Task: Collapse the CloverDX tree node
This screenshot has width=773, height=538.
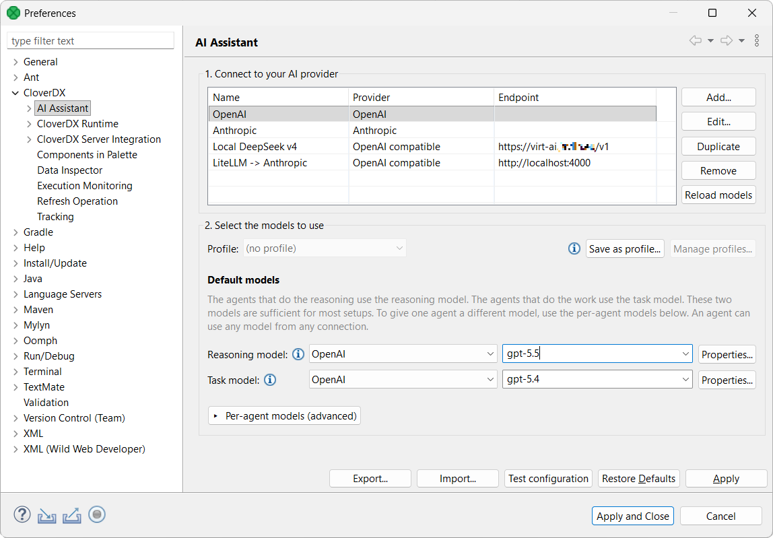Action: point(15,93)
